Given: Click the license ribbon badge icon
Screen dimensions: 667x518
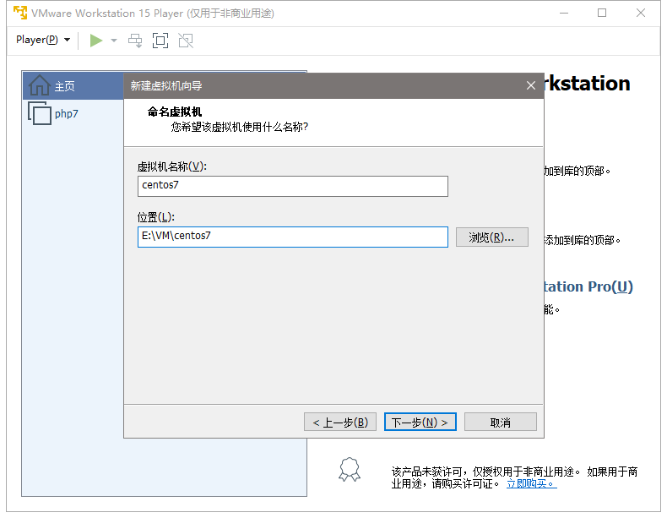Looking at the screenshot, I should 349,470.
